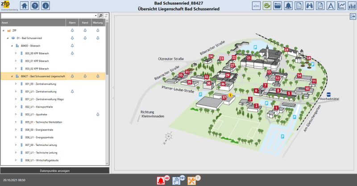Click the swap arrows icon beside search

[x=106, y=16]
